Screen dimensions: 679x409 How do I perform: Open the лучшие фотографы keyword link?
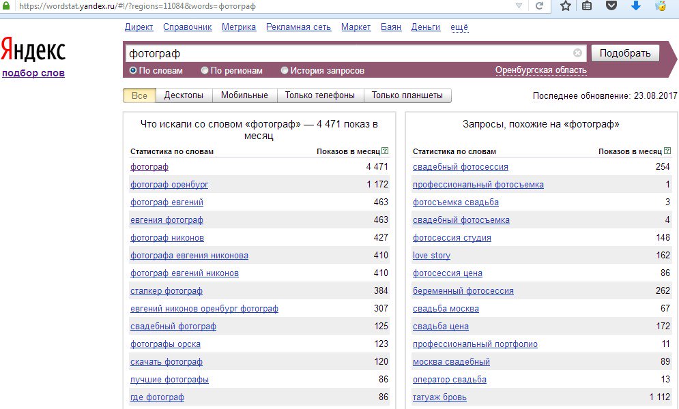pos(169,380)
